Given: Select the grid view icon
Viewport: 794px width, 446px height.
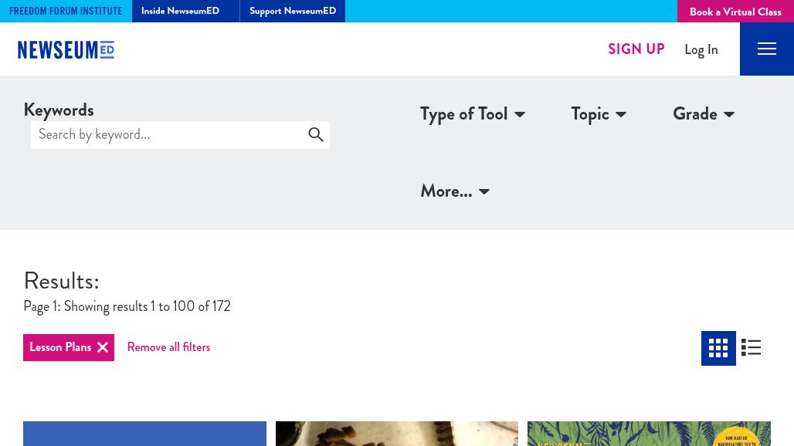Looking at the screenshot, I should tap(718, 348).
